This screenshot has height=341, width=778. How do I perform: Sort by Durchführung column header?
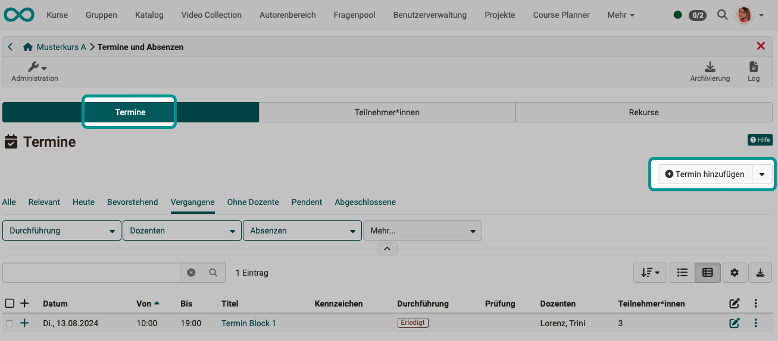[423, 304]
